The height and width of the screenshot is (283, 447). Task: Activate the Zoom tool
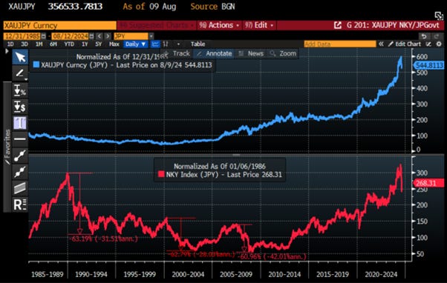283,53
